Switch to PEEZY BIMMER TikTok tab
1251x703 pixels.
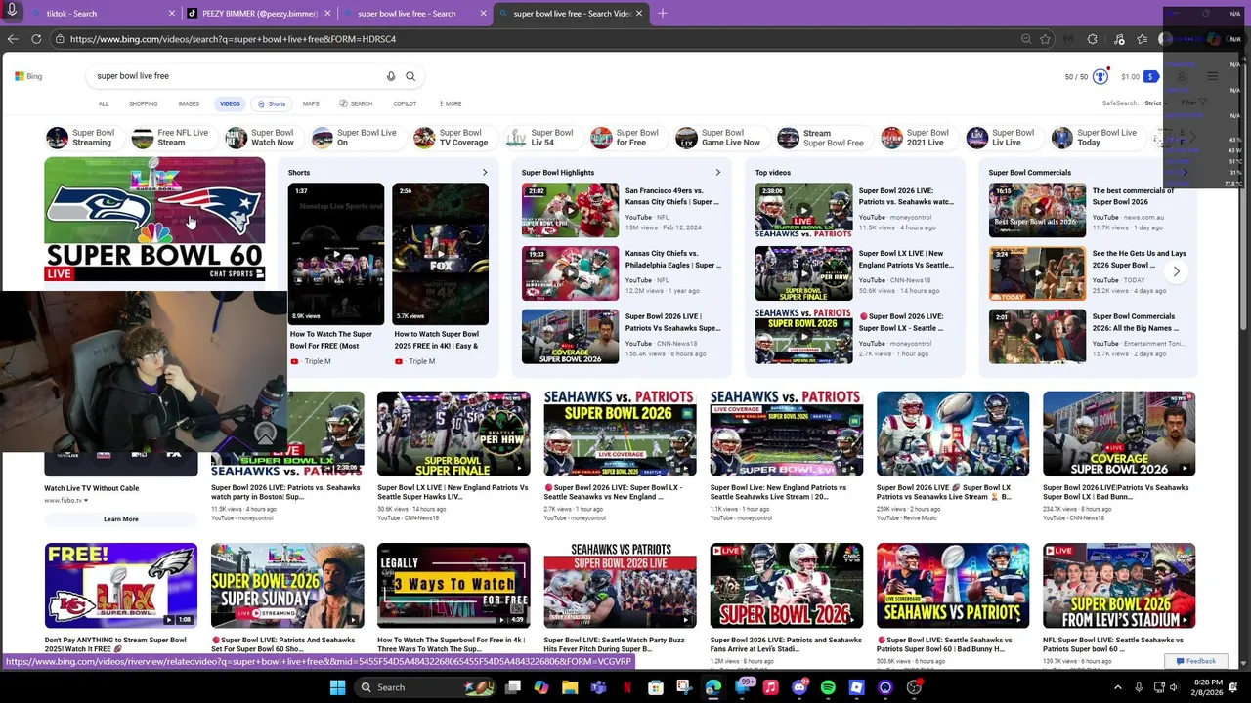[259, 14]
